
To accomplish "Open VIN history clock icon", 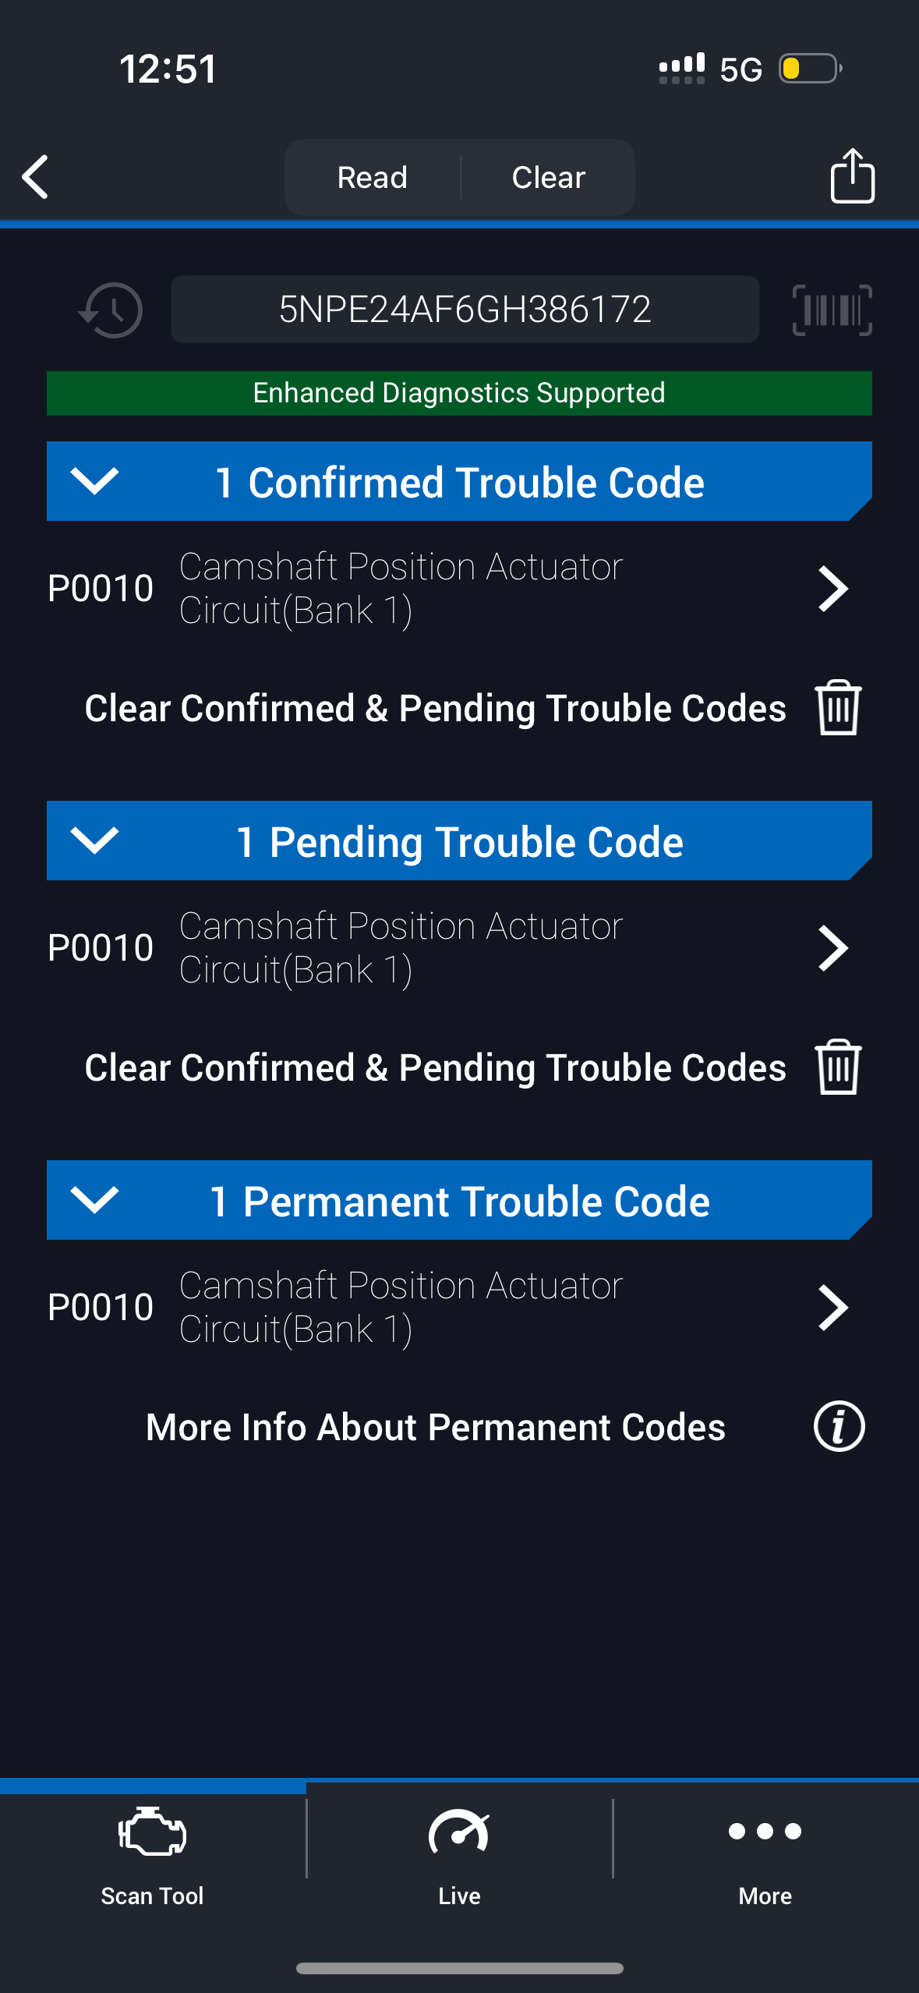I will (111, 310).
